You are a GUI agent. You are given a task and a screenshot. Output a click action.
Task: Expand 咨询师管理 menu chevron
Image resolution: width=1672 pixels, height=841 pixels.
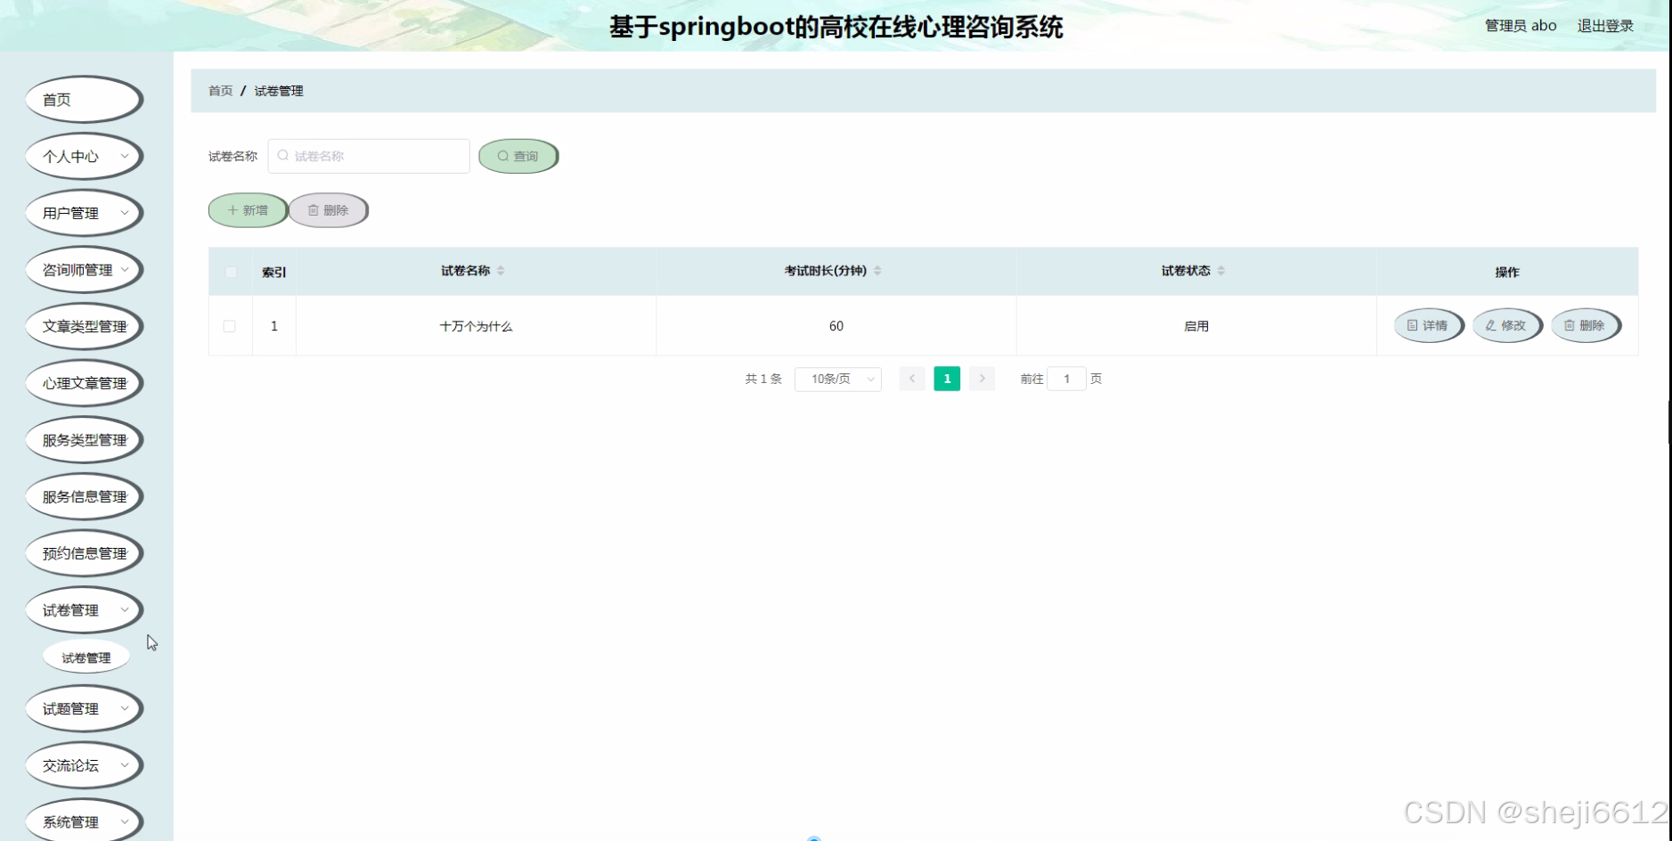pos(125,269)
